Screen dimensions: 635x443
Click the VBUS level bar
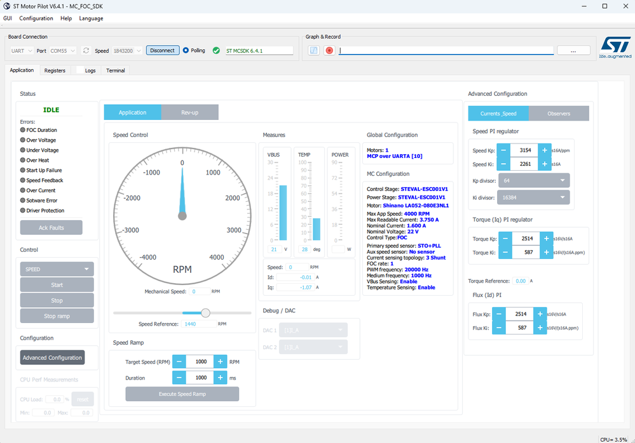pyautogui.click(x=283, y=213)
